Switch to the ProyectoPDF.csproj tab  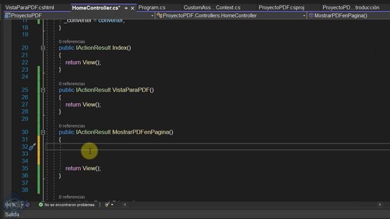pyautogui.click(x=282, y=7)
